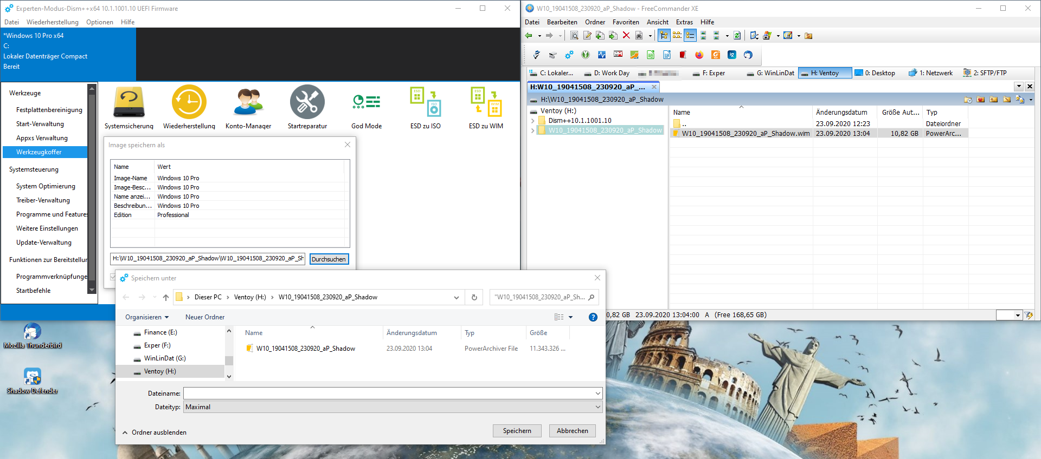Open the Favoriten menu in FreeCommander

click(x=626, y=22)
